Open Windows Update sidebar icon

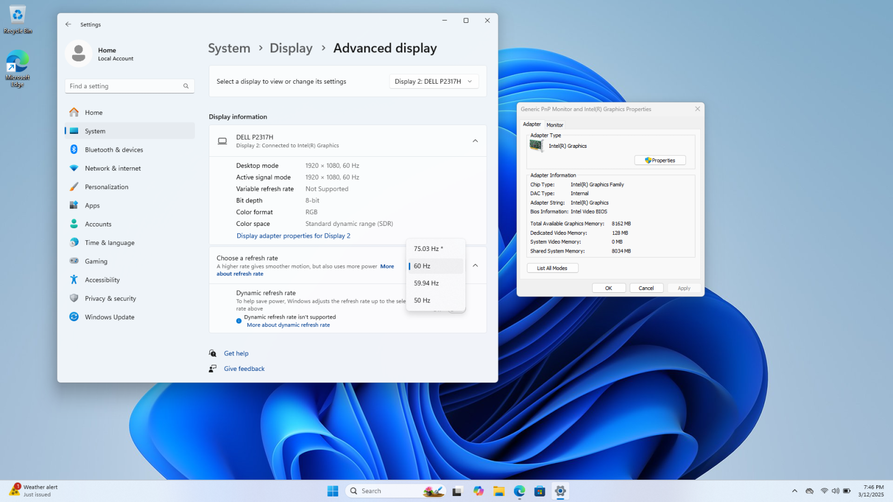[74, 317]
